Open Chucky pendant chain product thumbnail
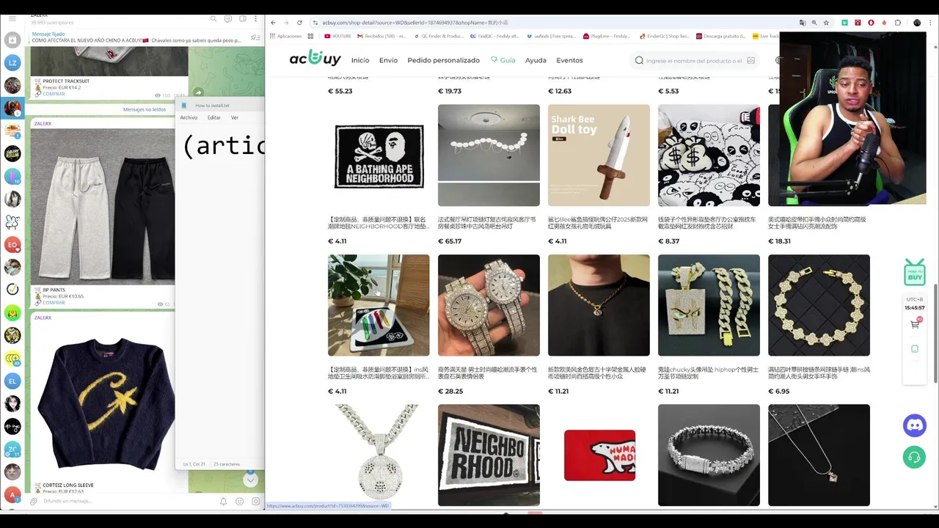Screen dimensions: 939x528 coord(709,305)
